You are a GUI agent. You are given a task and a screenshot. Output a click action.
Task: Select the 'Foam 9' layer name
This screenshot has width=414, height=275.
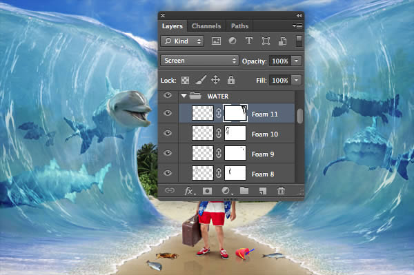(263, 154)
